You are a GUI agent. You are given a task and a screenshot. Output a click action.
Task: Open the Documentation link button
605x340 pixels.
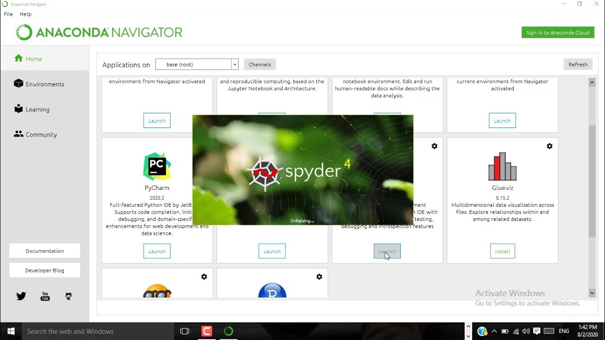[x=44, y=251]
